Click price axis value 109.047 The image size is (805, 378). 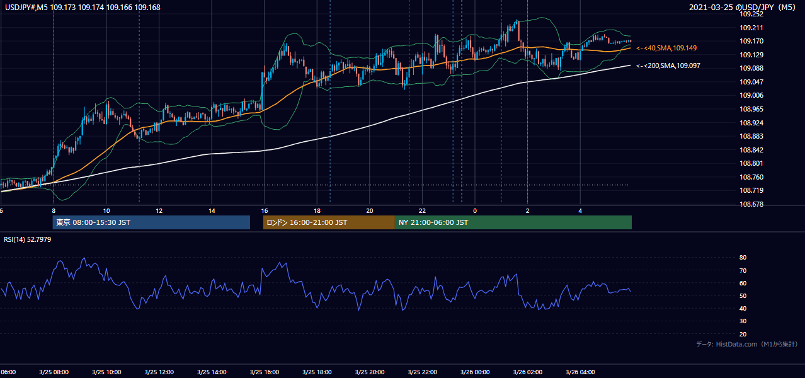click(x=751, y=82)
